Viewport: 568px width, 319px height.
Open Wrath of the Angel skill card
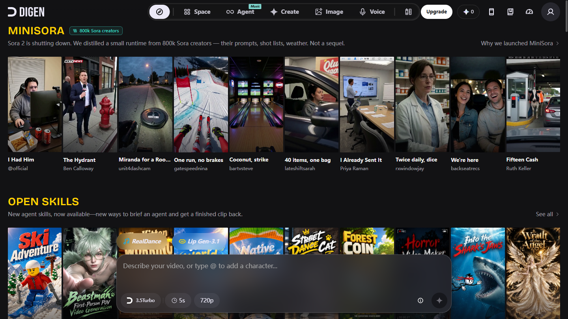pos(533,273)
